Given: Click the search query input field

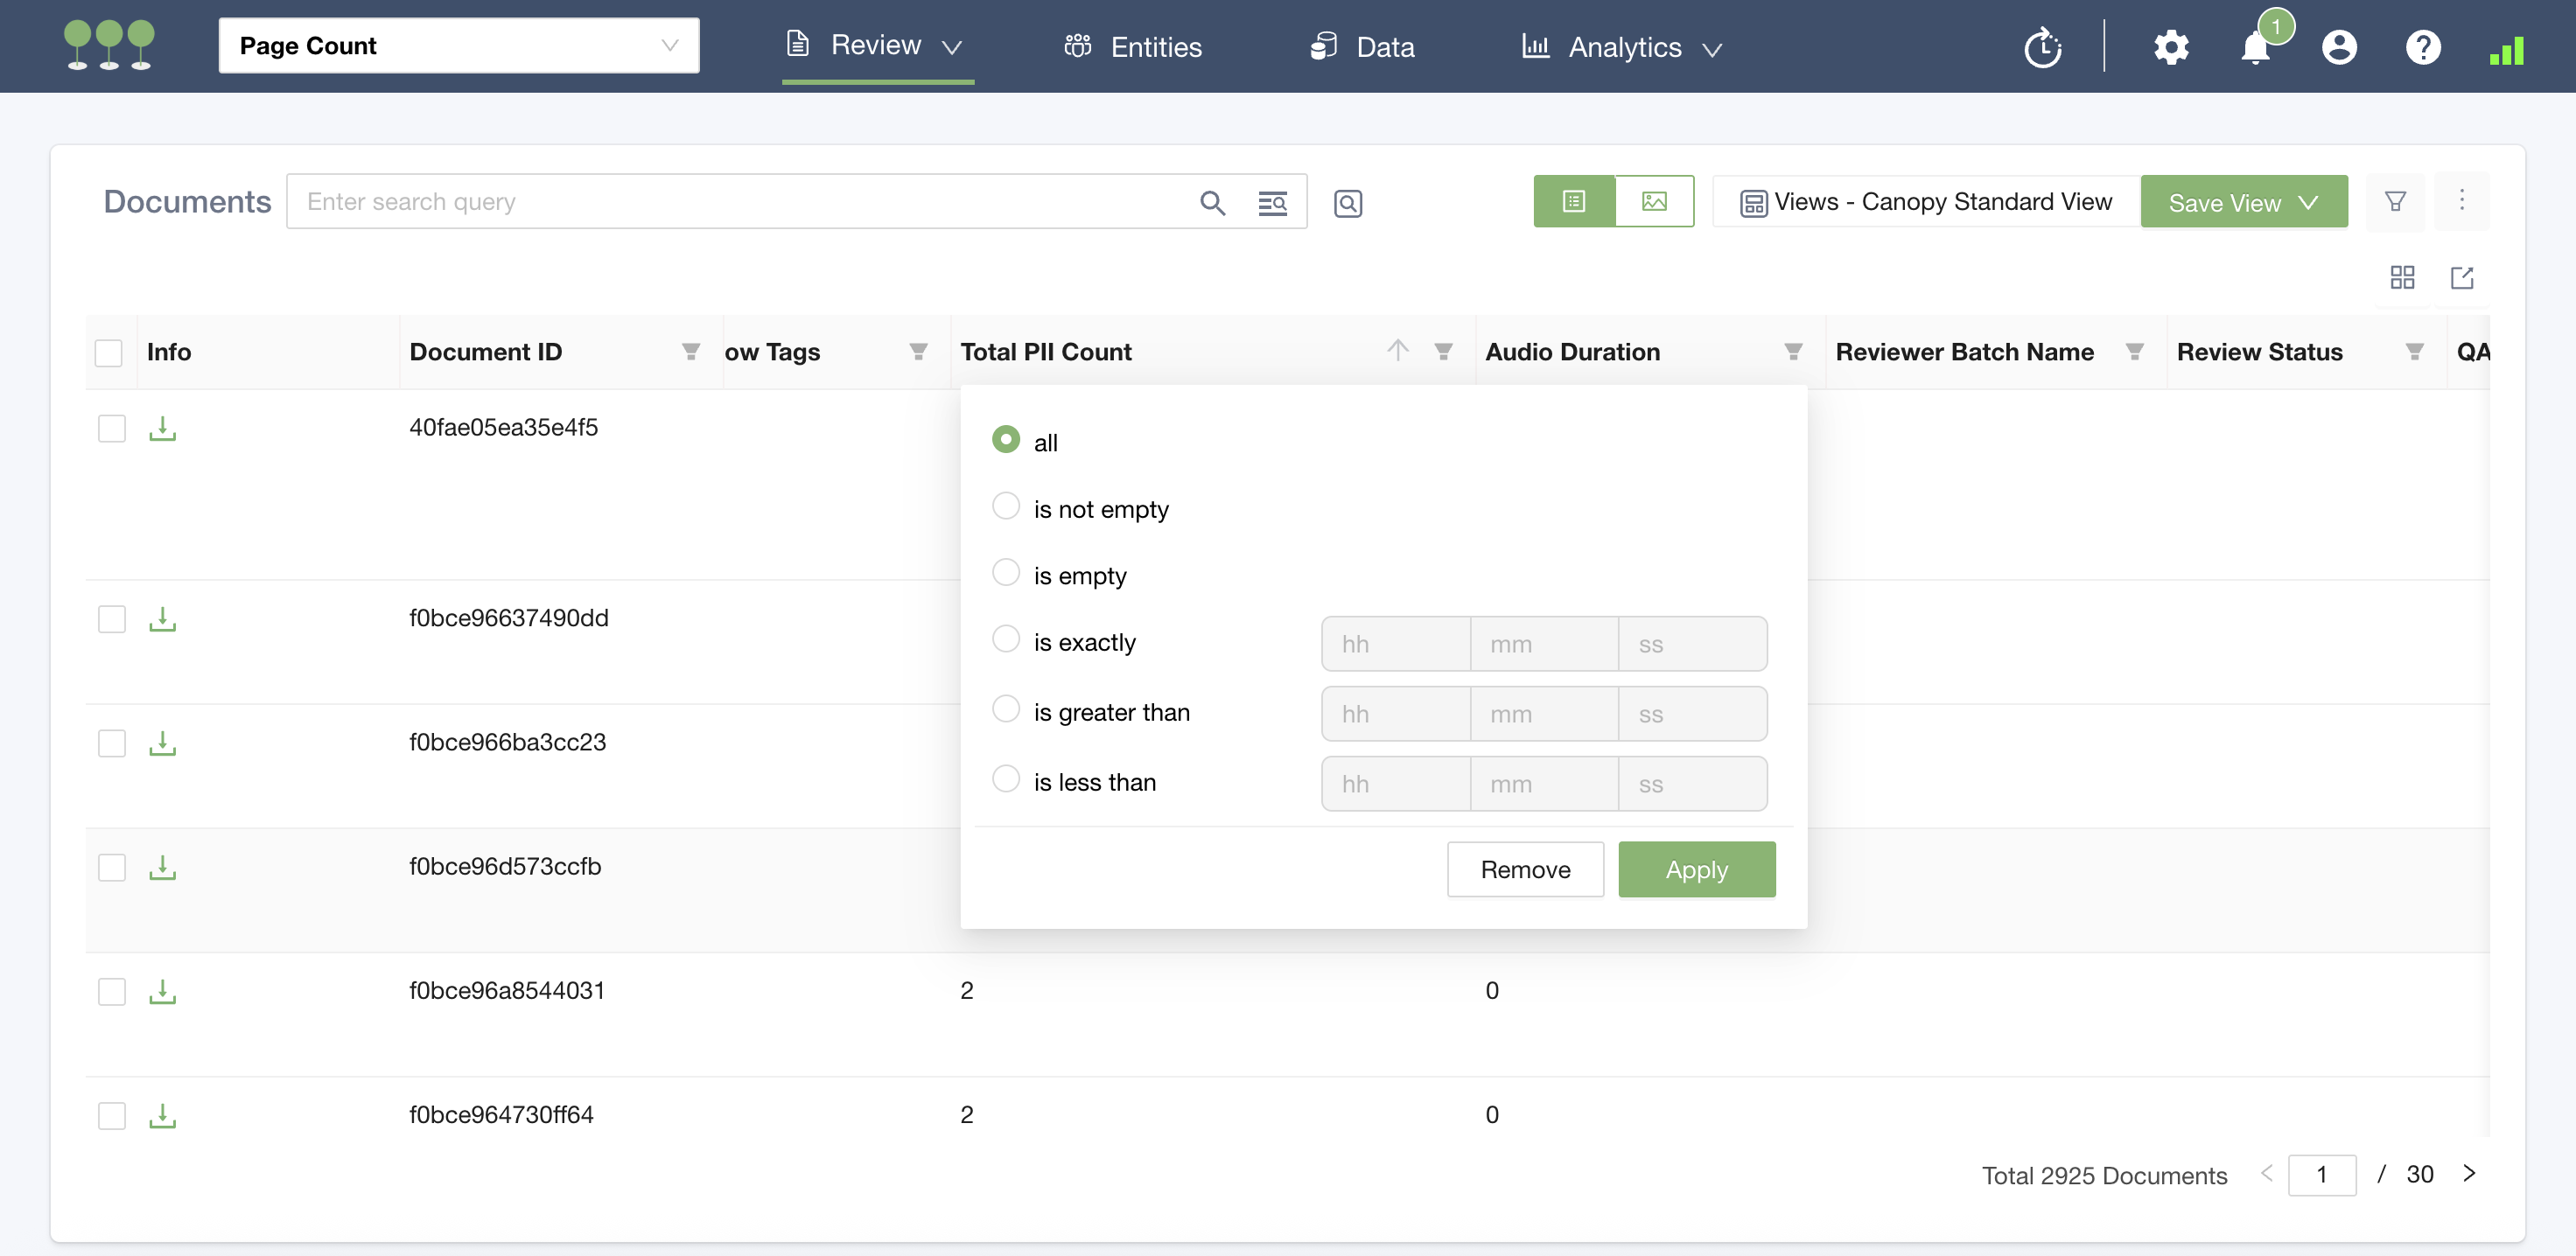Looking at the screenshot, I should coord(740,202).
